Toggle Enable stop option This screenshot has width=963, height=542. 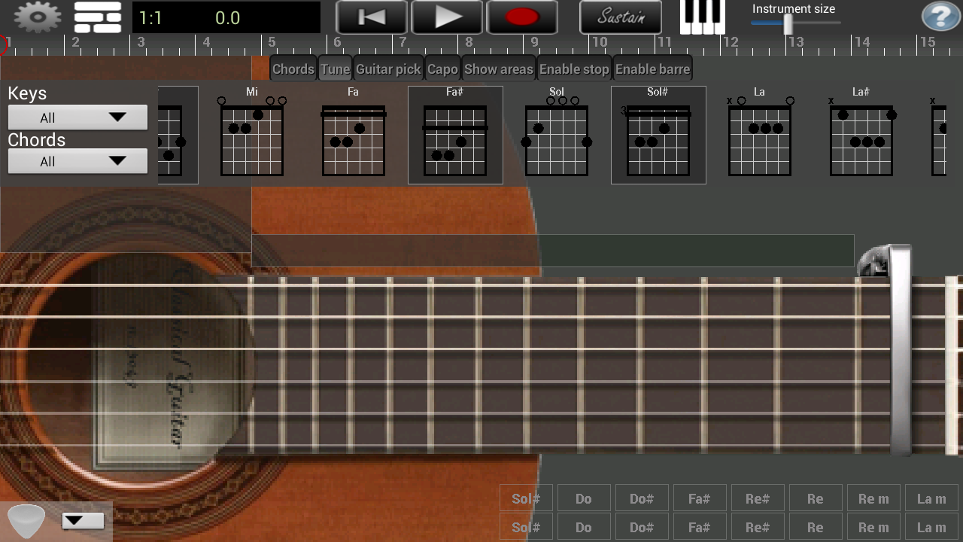tap(574, 69)
